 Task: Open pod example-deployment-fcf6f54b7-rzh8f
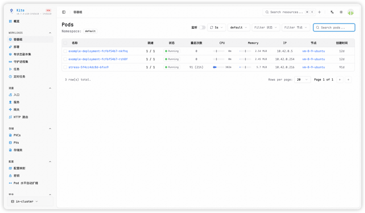(x=98, y=59)
